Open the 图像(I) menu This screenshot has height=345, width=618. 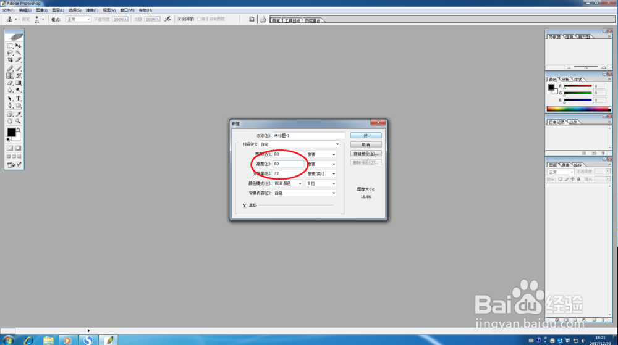click(x=41, y=10)
